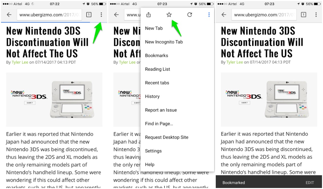Tap Airtel carrier text in middle status bar
Image resolution: width=323 pixels, height=189 pixels.
tap(125, 4)
